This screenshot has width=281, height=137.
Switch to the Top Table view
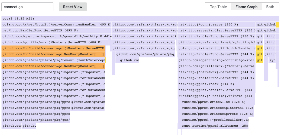point(218,7)
